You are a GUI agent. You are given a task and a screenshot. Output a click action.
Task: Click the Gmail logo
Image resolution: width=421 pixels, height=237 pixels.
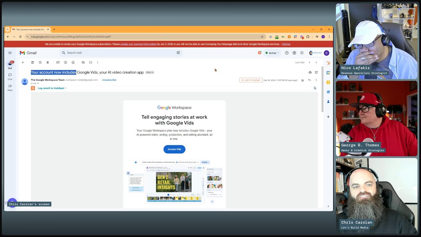tap(28, 53)
